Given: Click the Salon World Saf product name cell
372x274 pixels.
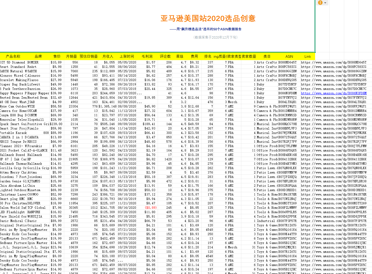Looking at the screenshot, I should click(x=14, y=208).
